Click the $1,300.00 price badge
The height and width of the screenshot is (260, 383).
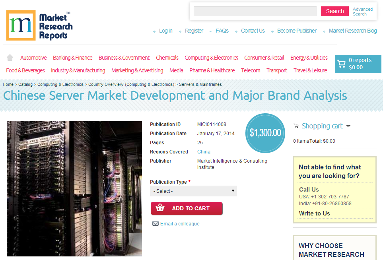265,133
